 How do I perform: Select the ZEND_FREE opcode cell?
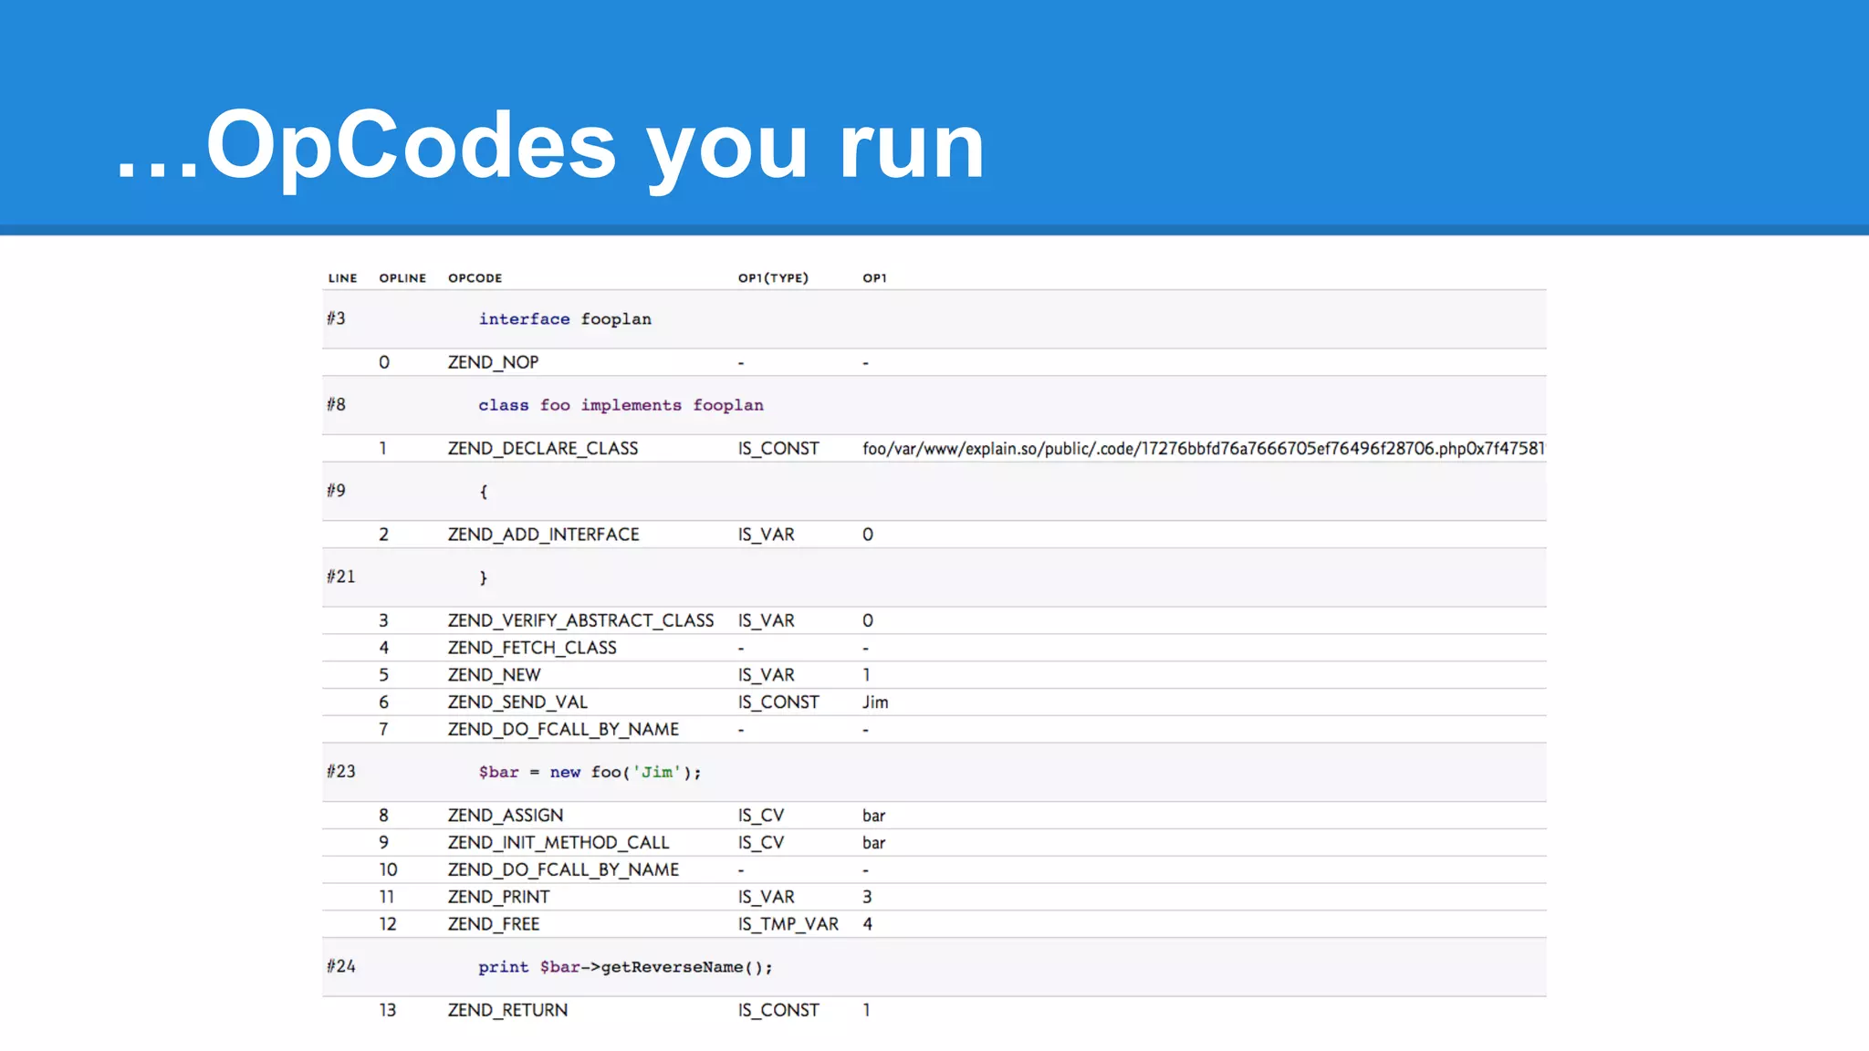[x=494, y=925]
